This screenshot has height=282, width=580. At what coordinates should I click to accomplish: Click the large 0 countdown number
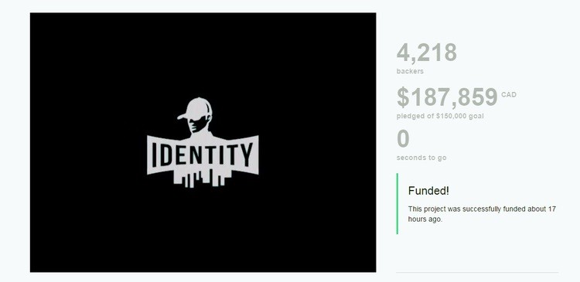[x=403, y=139]
